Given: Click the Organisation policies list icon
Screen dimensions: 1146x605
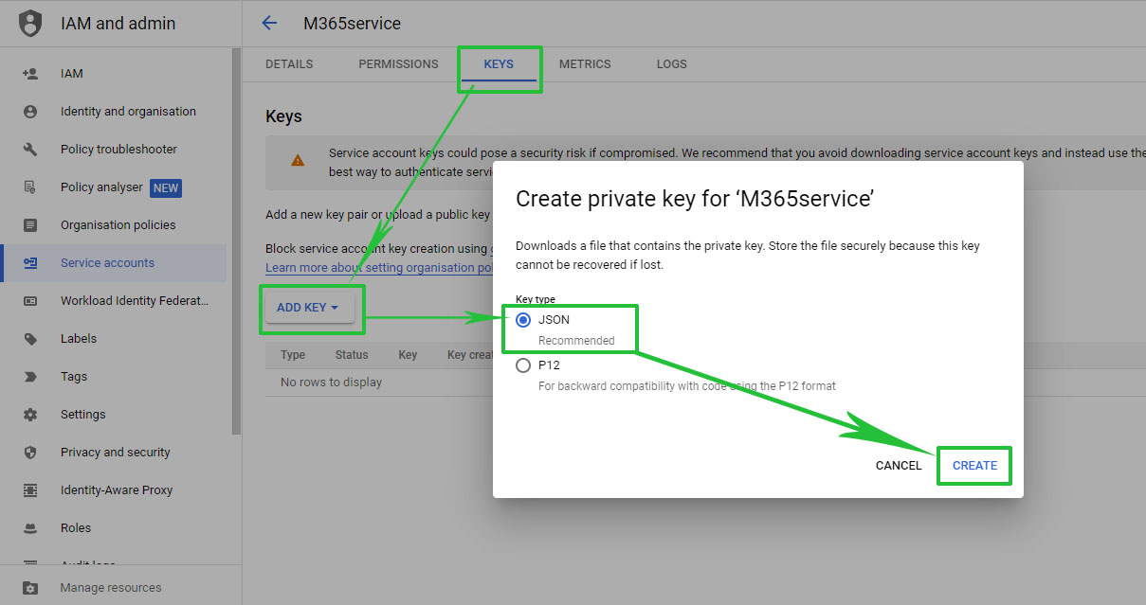Looking at the screenshot, I should (30, 225).
